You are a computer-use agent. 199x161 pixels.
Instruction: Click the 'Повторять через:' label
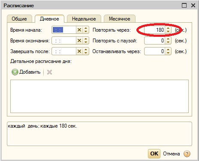tap(112, 30)
